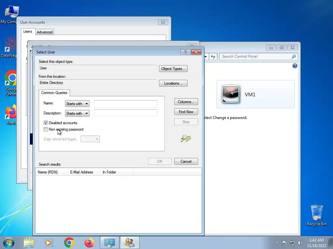The width and height of the screenshot is (333, 249).
Task: Close the User Accounts dialog
Action: tap(163, 22)
